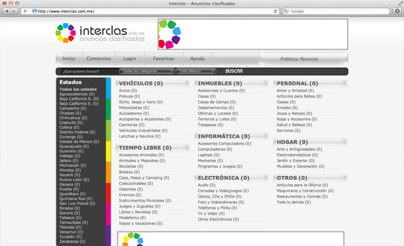This screenshot has height=246, width=404.
Task: Open the INMUEBLES (0) category heading
Action: pyautogui.click(x=220, y=84)
